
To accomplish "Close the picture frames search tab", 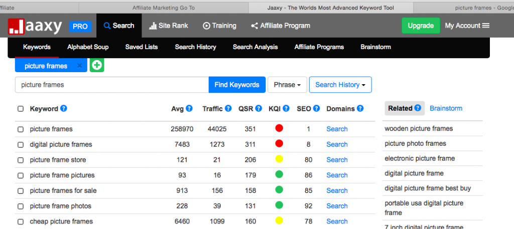I will (79, 66).
